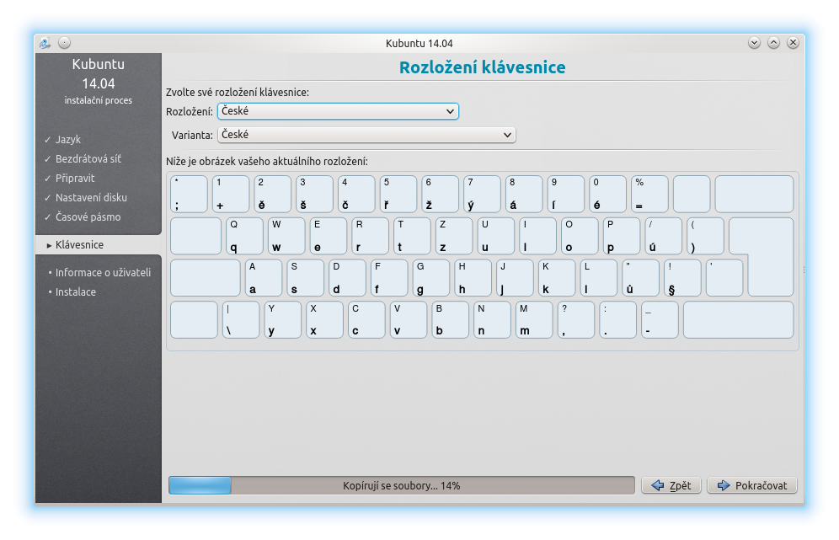Click the Rozložení klávesnice heading
The image size is (839, 540).
click(482, 67)
